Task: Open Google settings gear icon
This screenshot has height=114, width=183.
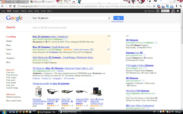Action: pos(178,11)
